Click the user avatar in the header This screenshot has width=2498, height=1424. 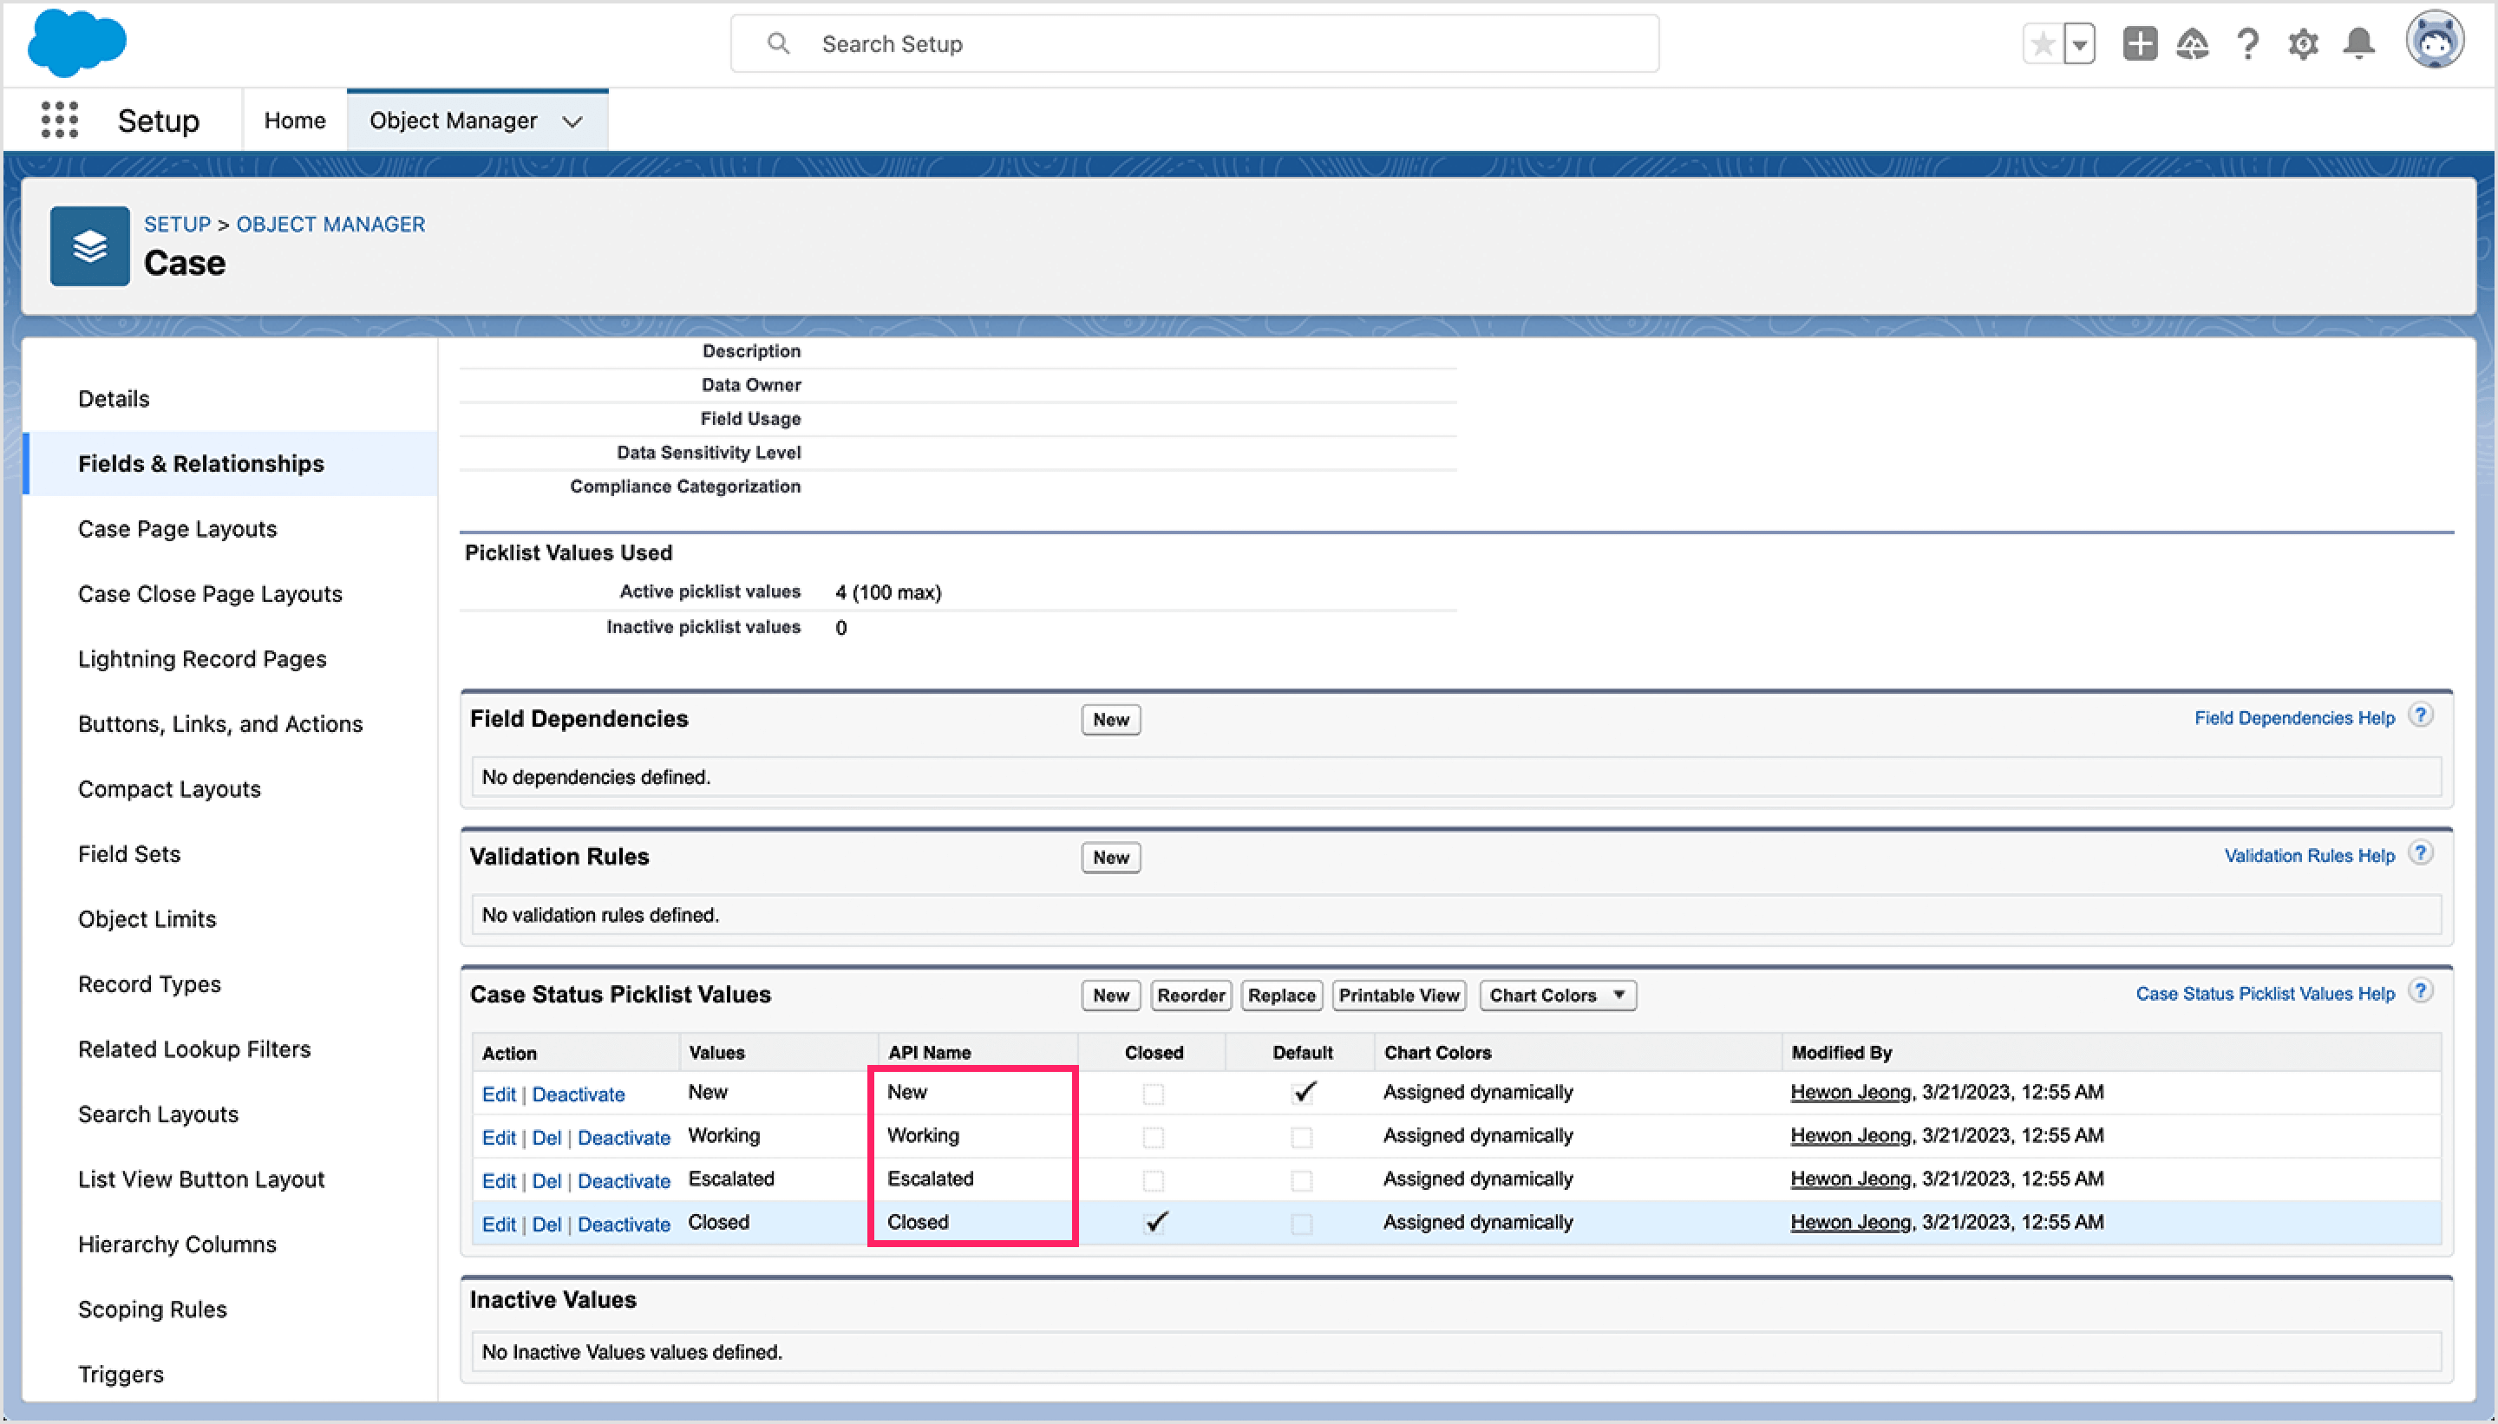[2435, 40]
